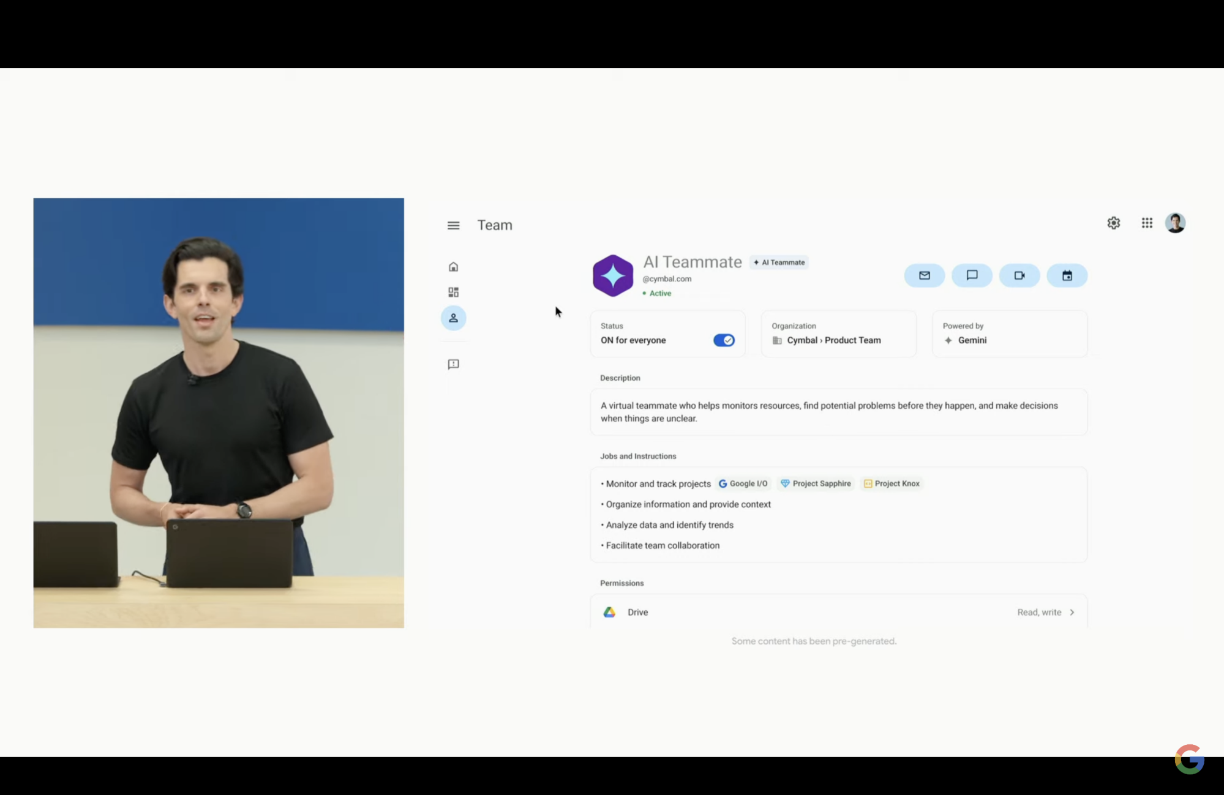Open the Google apps grid
The height and width of the screenshot is (795, 1224).
coord(1146,222)
